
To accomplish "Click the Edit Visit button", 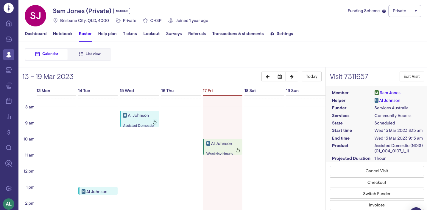I will (x=412, y=76).
